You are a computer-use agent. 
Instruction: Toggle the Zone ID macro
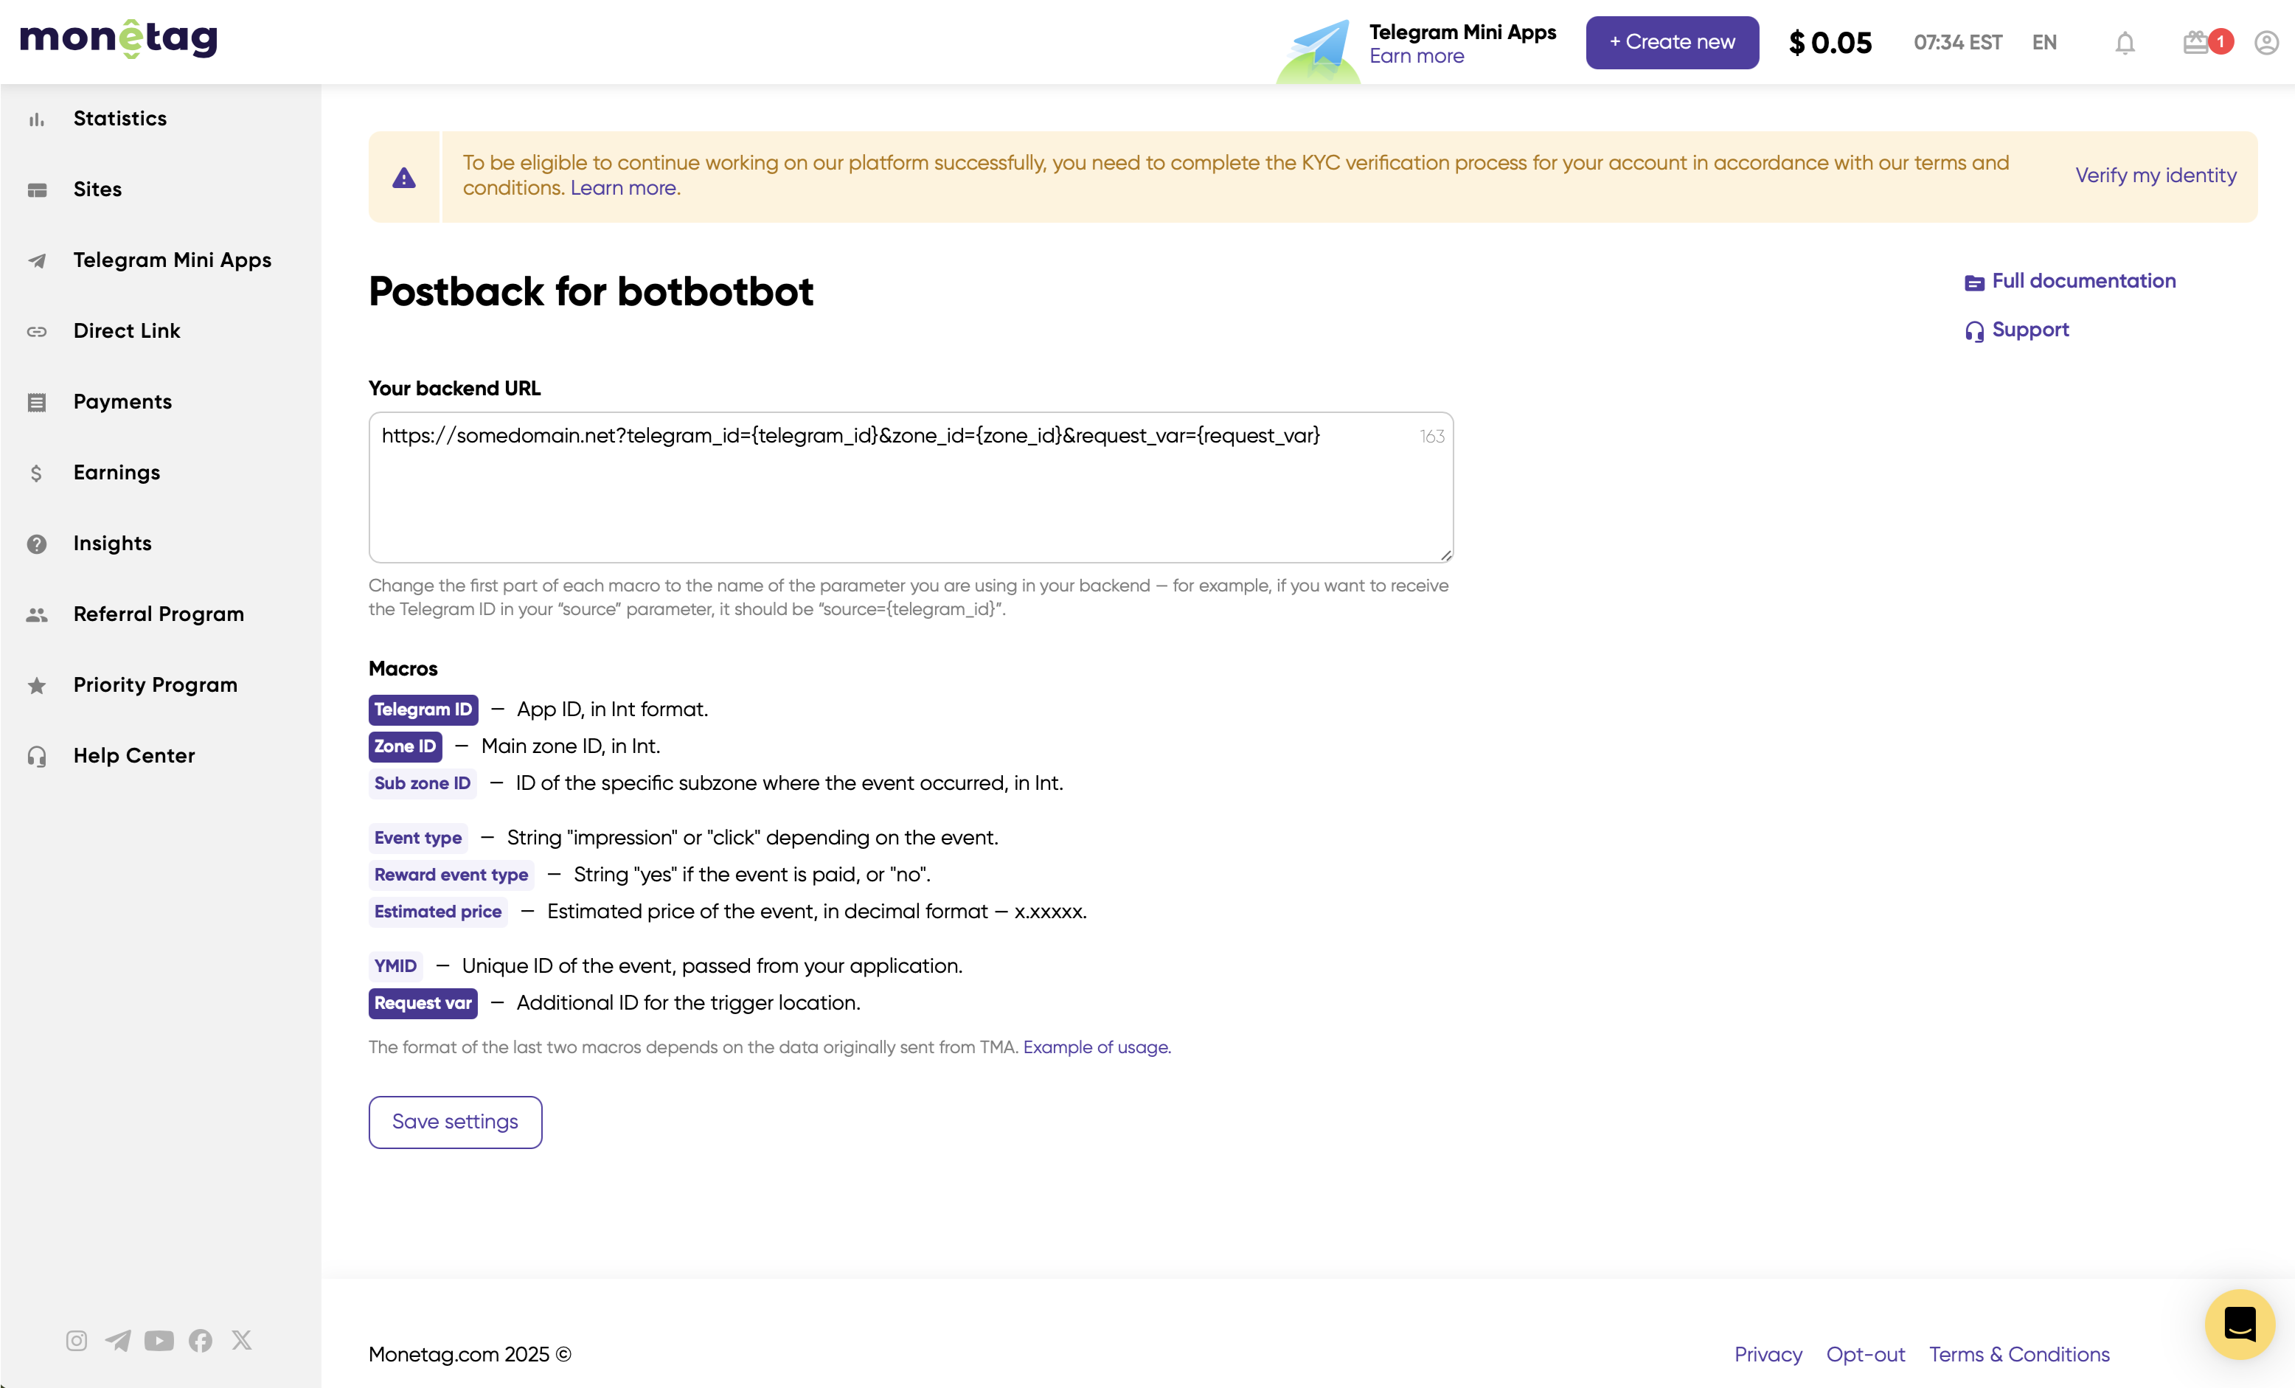click(405, 746)
